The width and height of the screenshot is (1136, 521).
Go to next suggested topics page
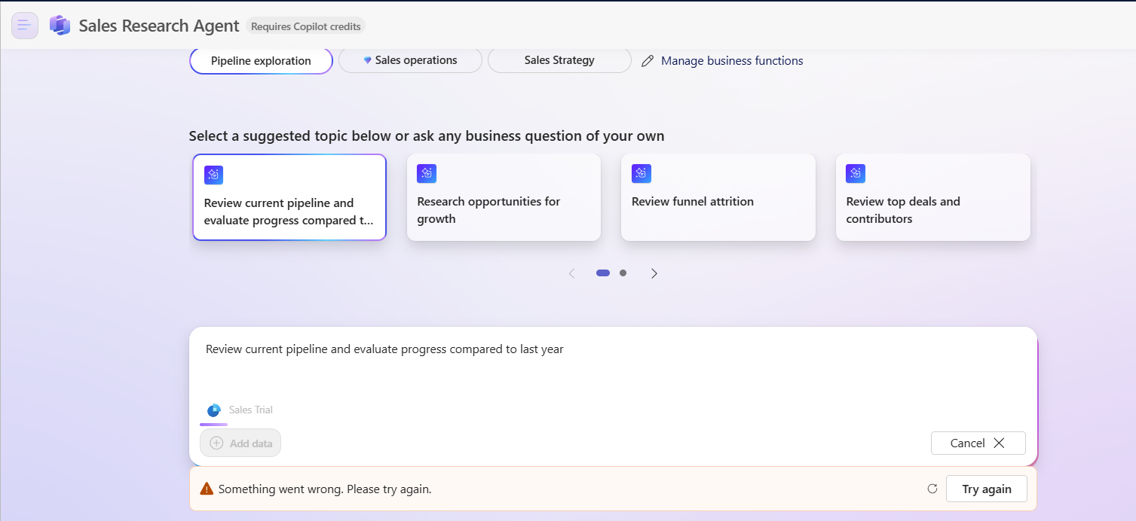tap(654, 273)
